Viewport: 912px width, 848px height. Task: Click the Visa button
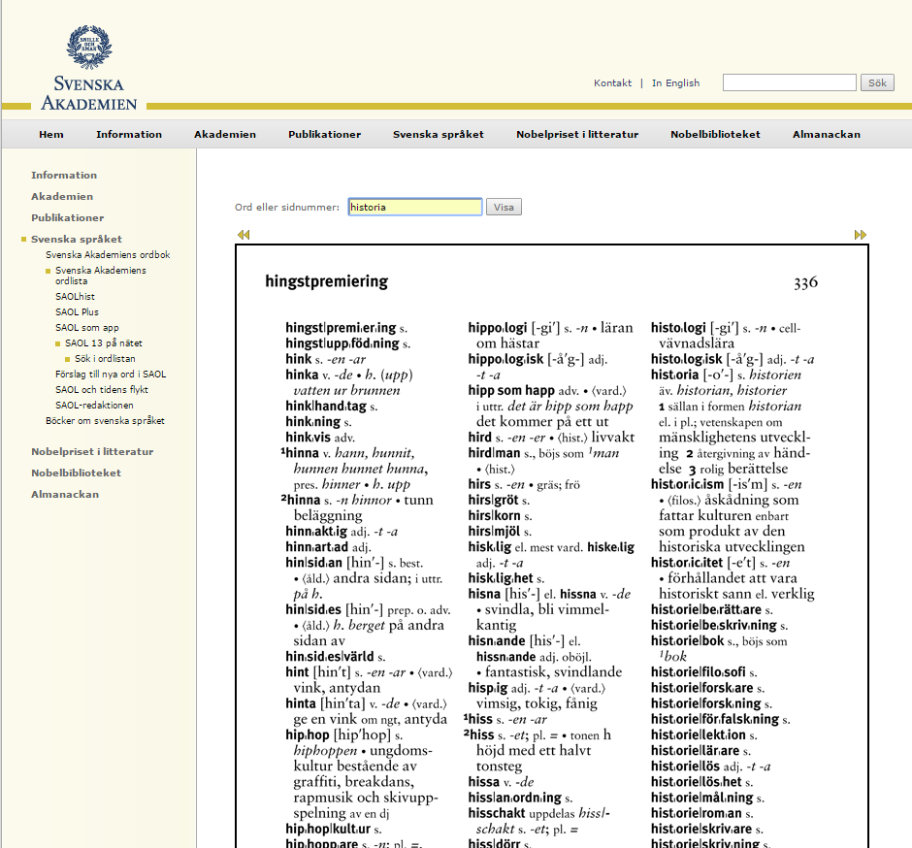tap(504, 207)
